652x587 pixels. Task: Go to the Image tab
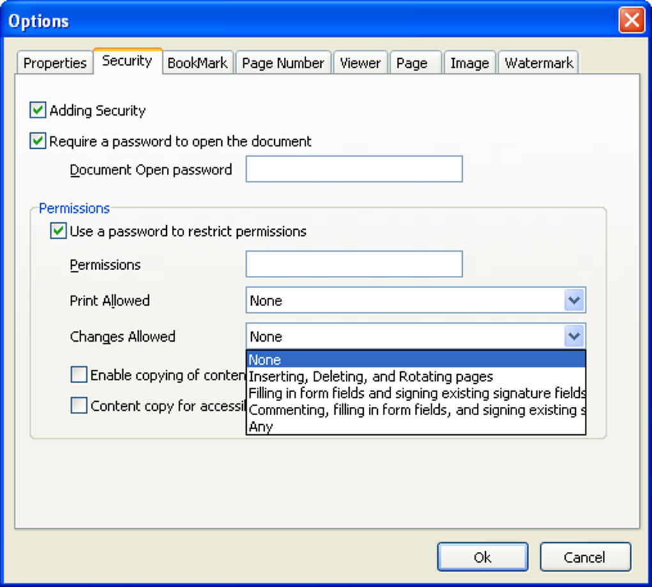click(469, 63)
